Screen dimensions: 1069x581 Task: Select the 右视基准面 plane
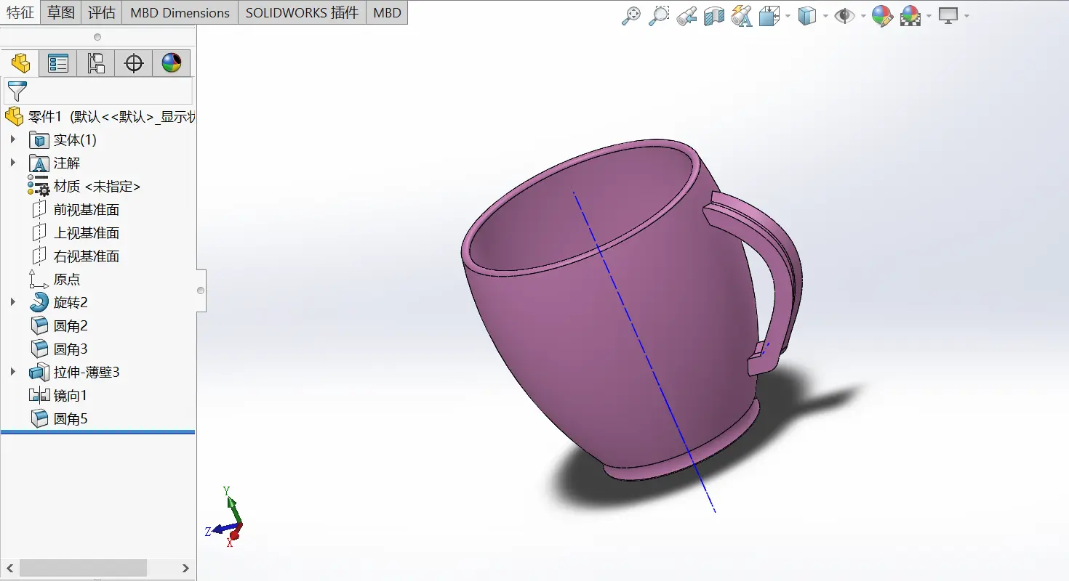[86, 256]
